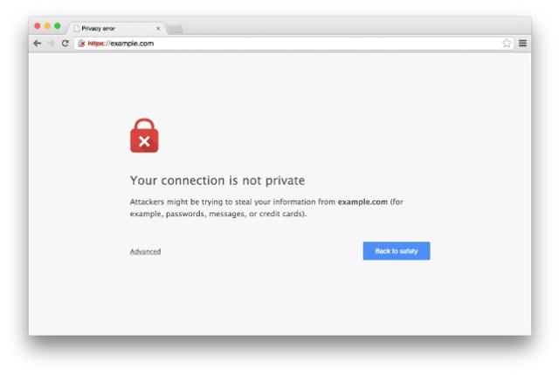Screen dimensions: 559x375
Task: Go back with the browser back arrow
Action: [x=37, y=44]
